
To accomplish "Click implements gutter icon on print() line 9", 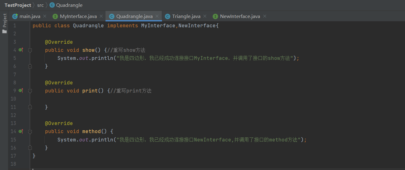I will tap(21, 90).
